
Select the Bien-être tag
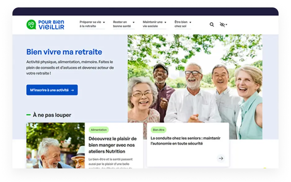[159, 130]
